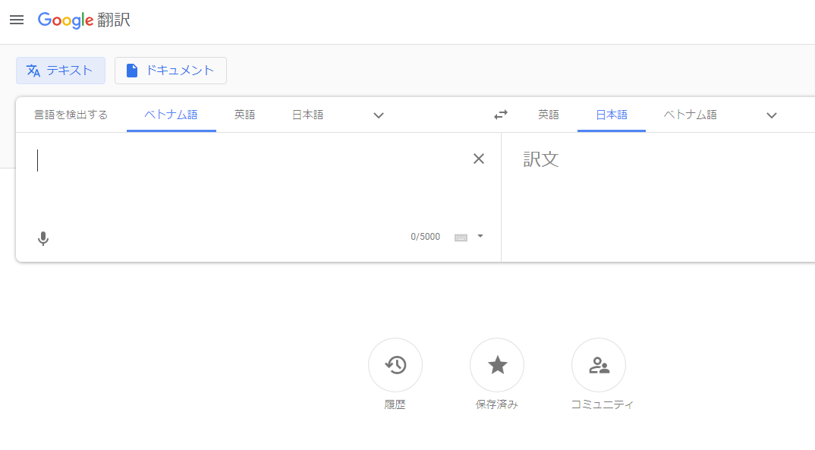Select 英語 as source language
Image resolution: width=815 pixels, height=450 pixels.
click(245, 115)
